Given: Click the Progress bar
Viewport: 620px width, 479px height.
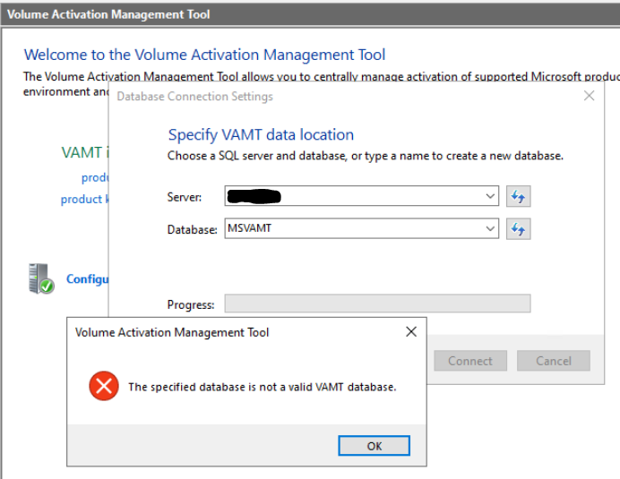Looking at the screenshot, I should pos(377,304).
